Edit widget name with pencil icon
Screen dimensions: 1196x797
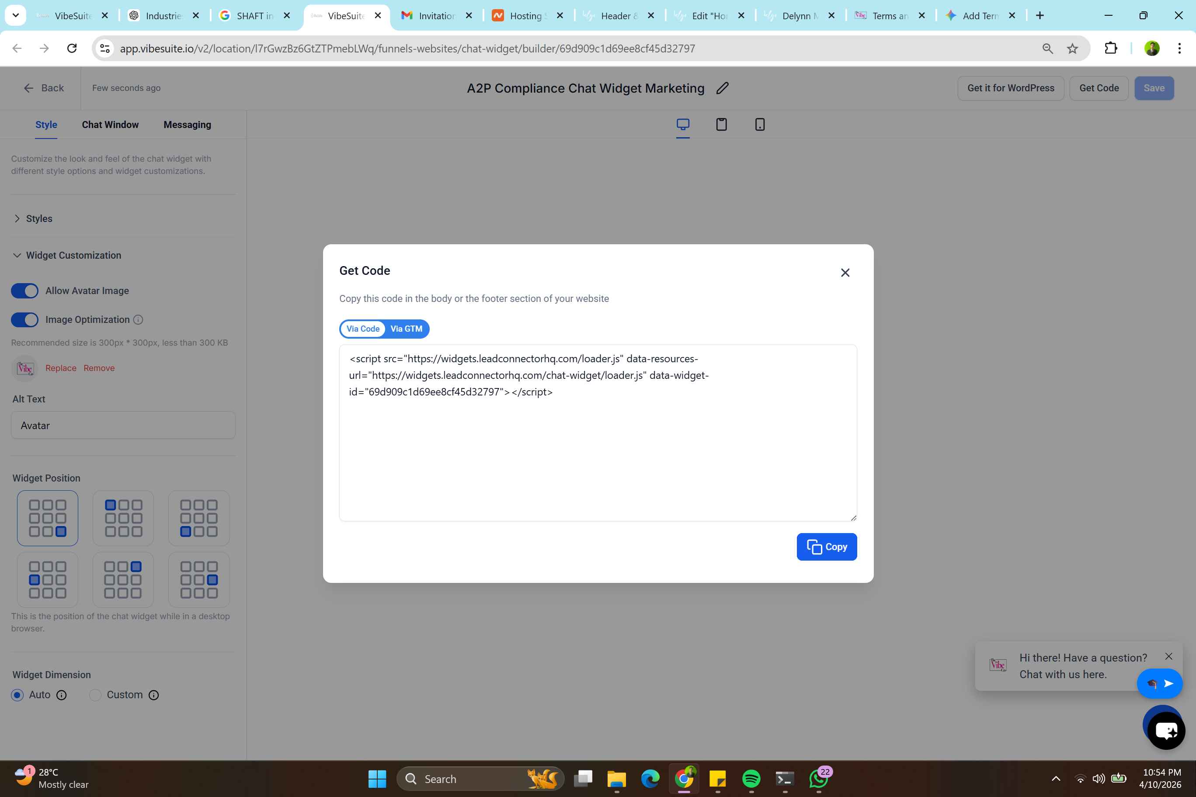tap(722, 88)
